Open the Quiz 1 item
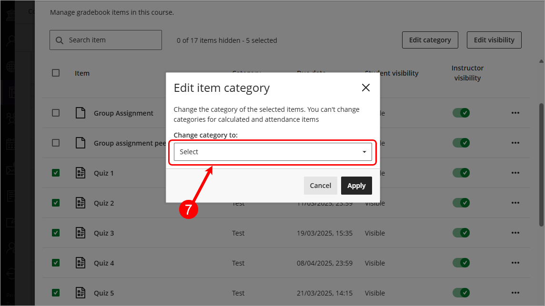The width and height of the screenshot is (545, 306). [103, 173]
